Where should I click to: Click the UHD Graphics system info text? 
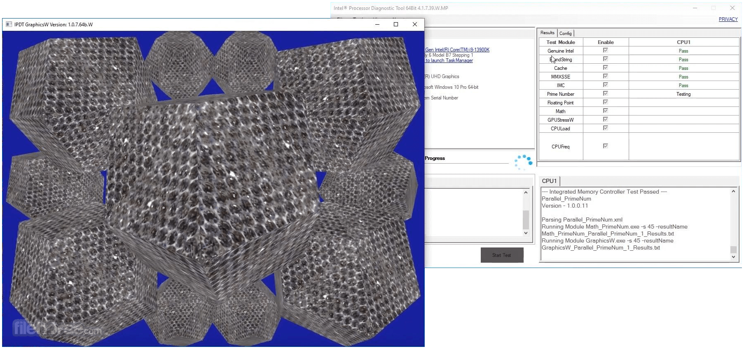(442, 76)
